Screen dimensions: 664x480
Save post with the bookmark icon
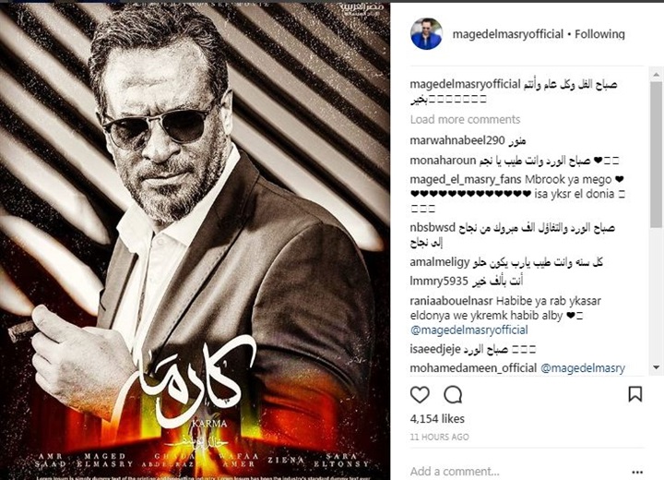tap(634, 394)
